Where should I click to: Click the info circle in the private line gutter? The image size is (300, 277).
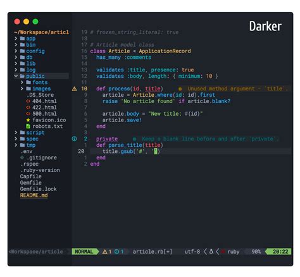74,138
